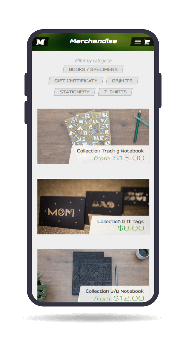
Task: Click the Merchandise page heading
Action: pos(93,41)
